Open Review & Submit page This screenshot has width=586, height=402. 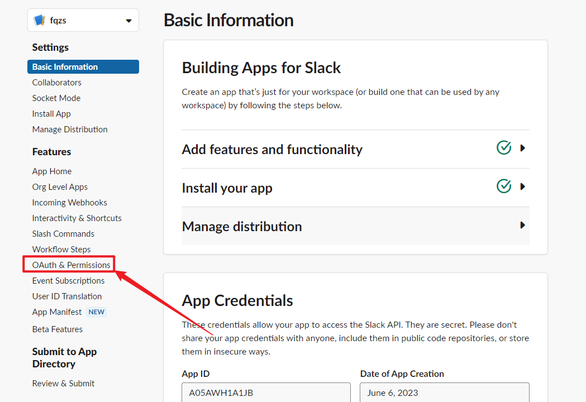63,384
